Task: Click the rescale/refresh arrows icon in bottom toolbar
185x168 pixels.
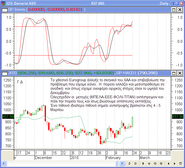Action: (129, 163)
